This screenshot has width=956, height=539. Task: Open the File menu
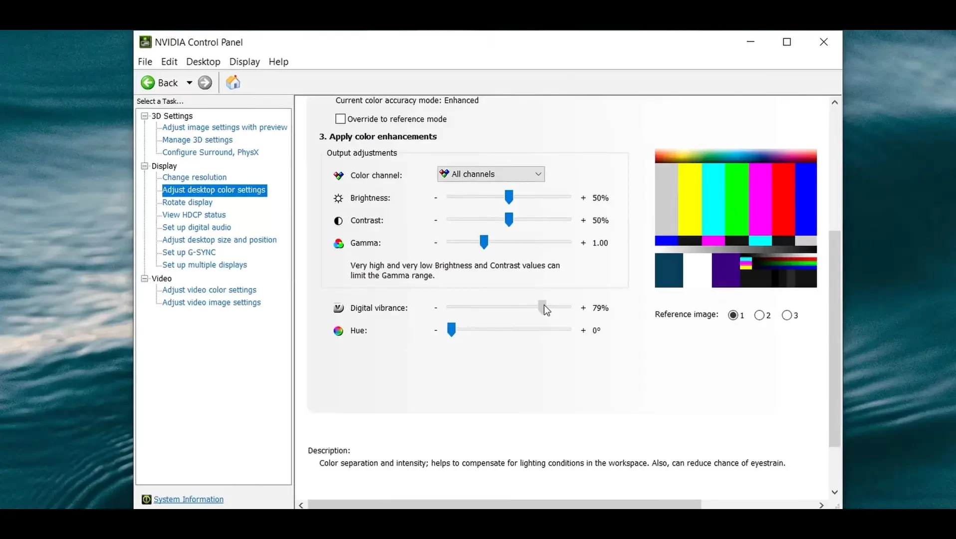point(145,62)
